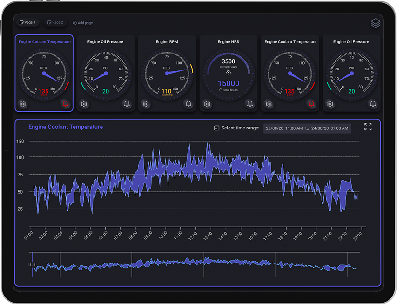Click red alert bell on highlighted Engine Coolant Temperature card

coord(65,104)
